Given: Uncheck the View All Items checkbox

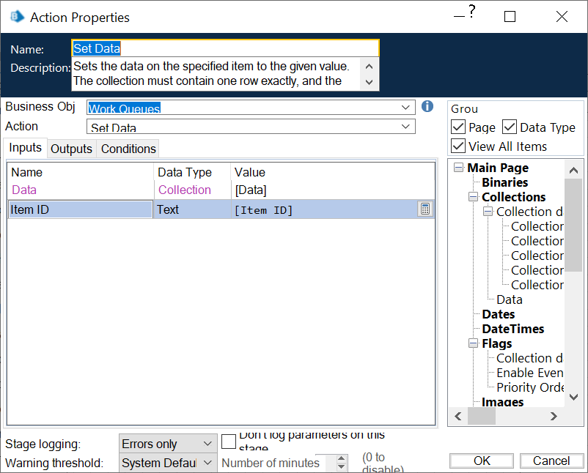Looking at the screenshot, I should tap(458, 146).
